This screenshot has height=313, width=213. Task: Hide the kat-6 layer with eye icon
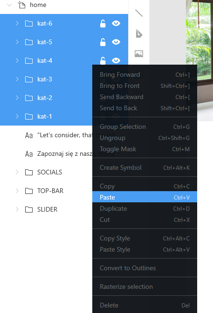[116, 23]
